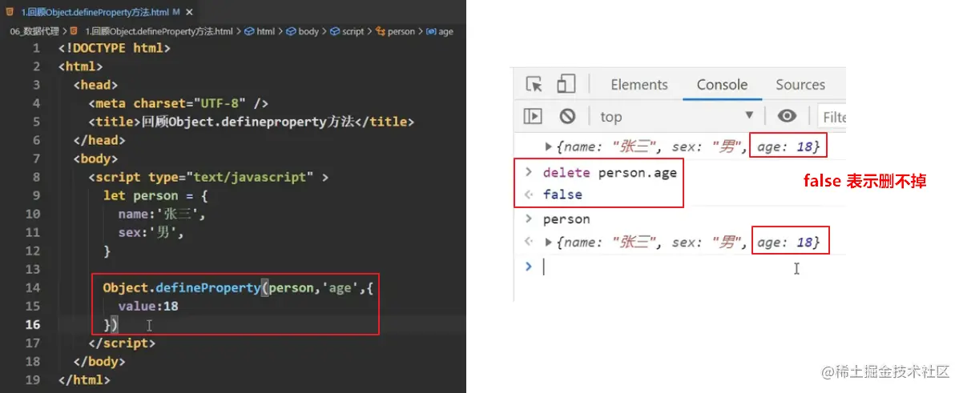Open the 06_数据代理 folder breadcrumb

35,31
